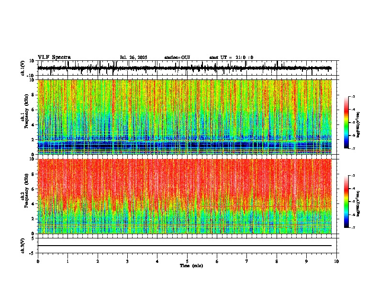Click the '-7' label on ch.1 colorbar
The height and width of the screenshot is (293, 379).
pyautogui.click(x=353, y=148)
